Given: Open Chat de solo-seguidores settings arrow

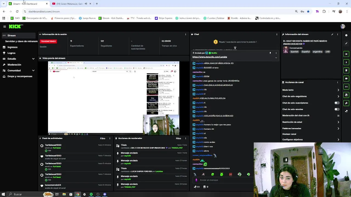Looking at the screenshot, I should click(338, 96).
